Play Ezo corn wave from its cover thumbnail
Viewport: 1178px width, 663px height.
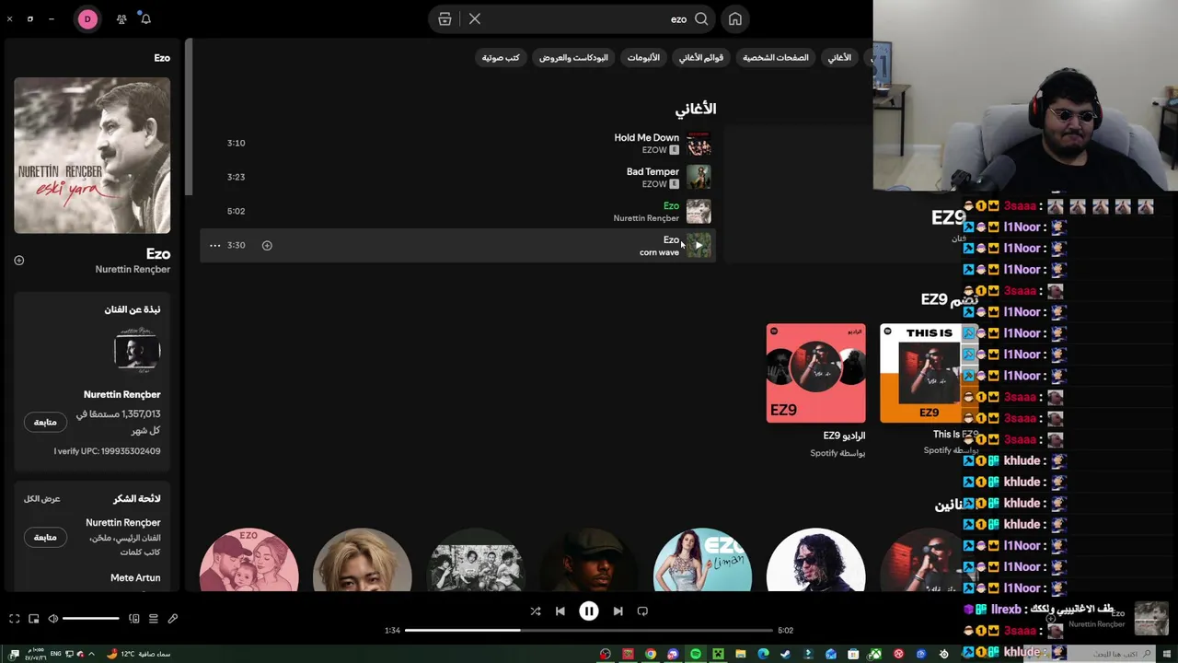click(x=699, y=245)
